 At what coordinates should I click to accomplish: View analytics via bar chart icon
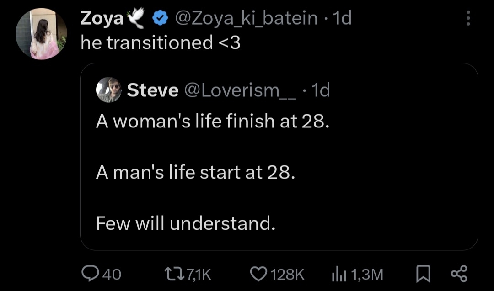(x=337, y=274)
